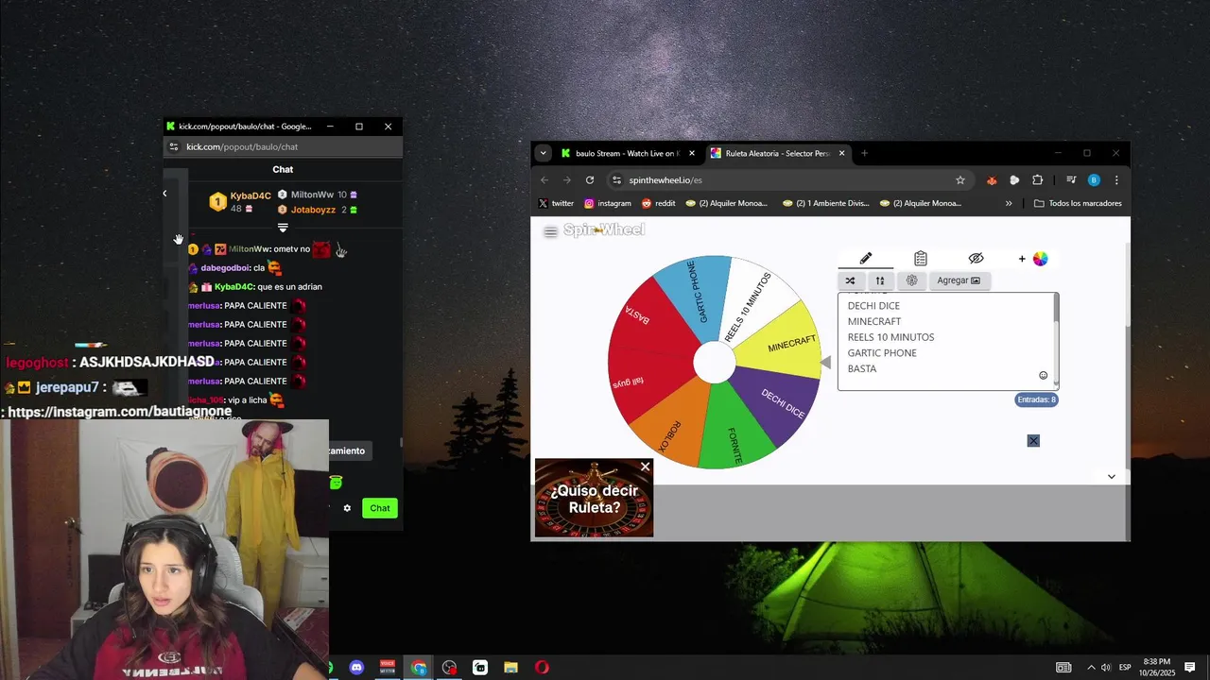The height and width of the screenshot is (680, 1210).
Task: Open the extensions puzzle menu
Action: coord(1037,180)
